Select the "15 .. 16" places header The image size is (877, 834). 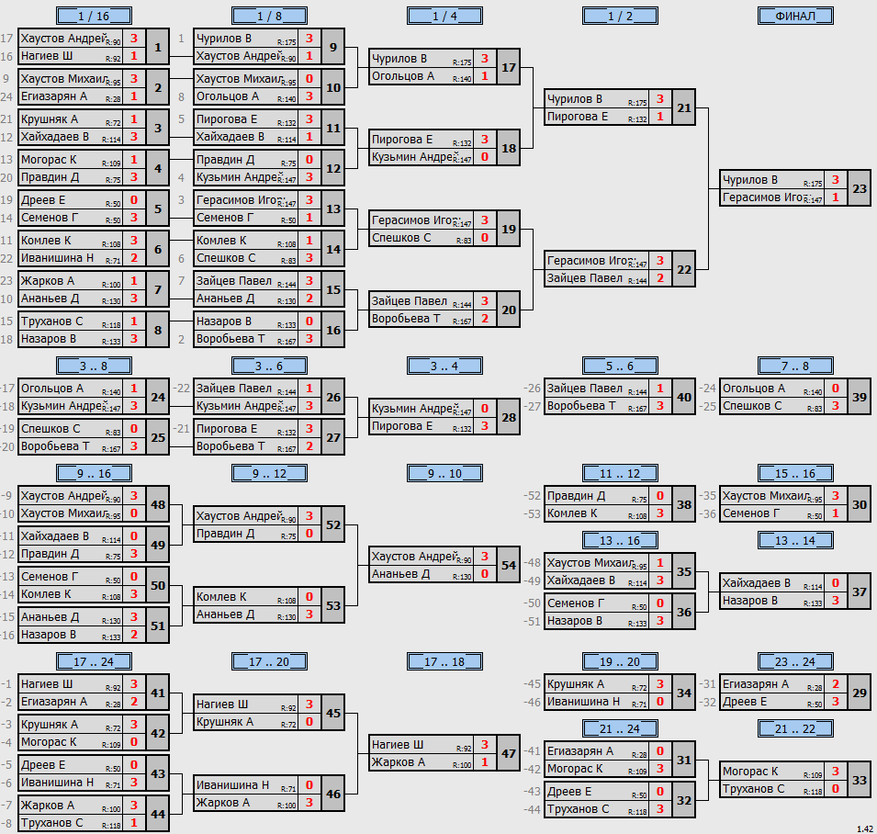point(795,473)
